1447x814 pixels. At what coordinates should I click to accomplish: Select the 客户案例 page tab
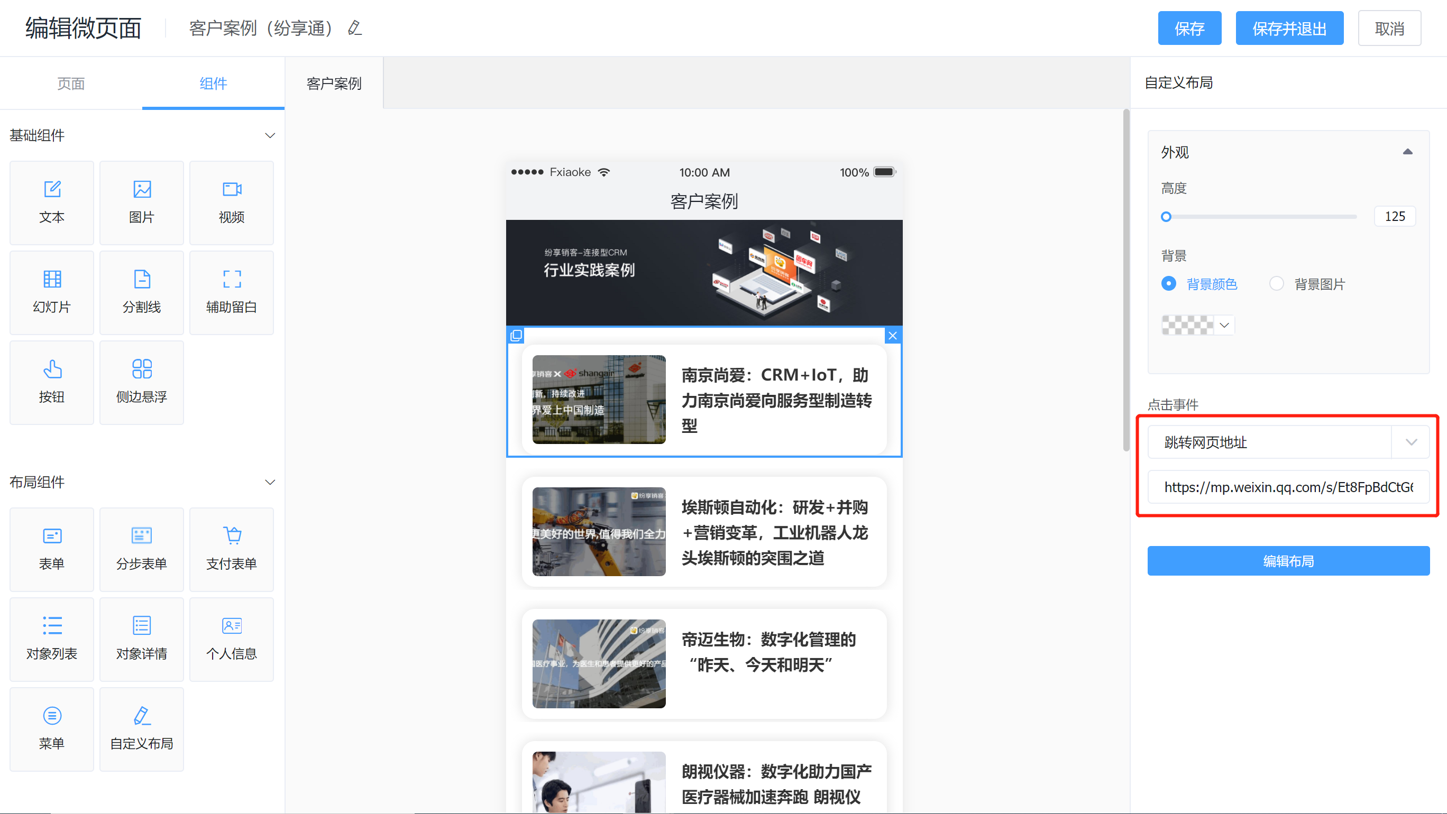tap(334, 83)
